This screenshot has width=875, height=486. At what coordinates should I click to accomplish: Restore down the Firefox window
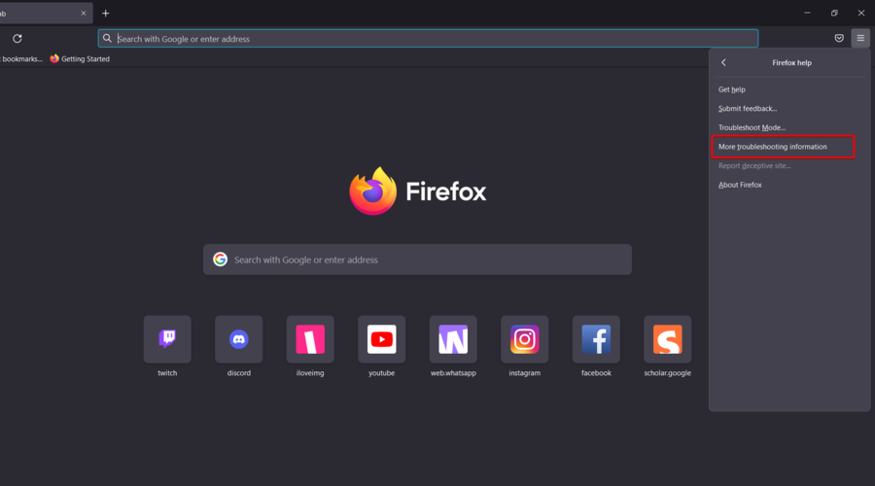[834, 13]
